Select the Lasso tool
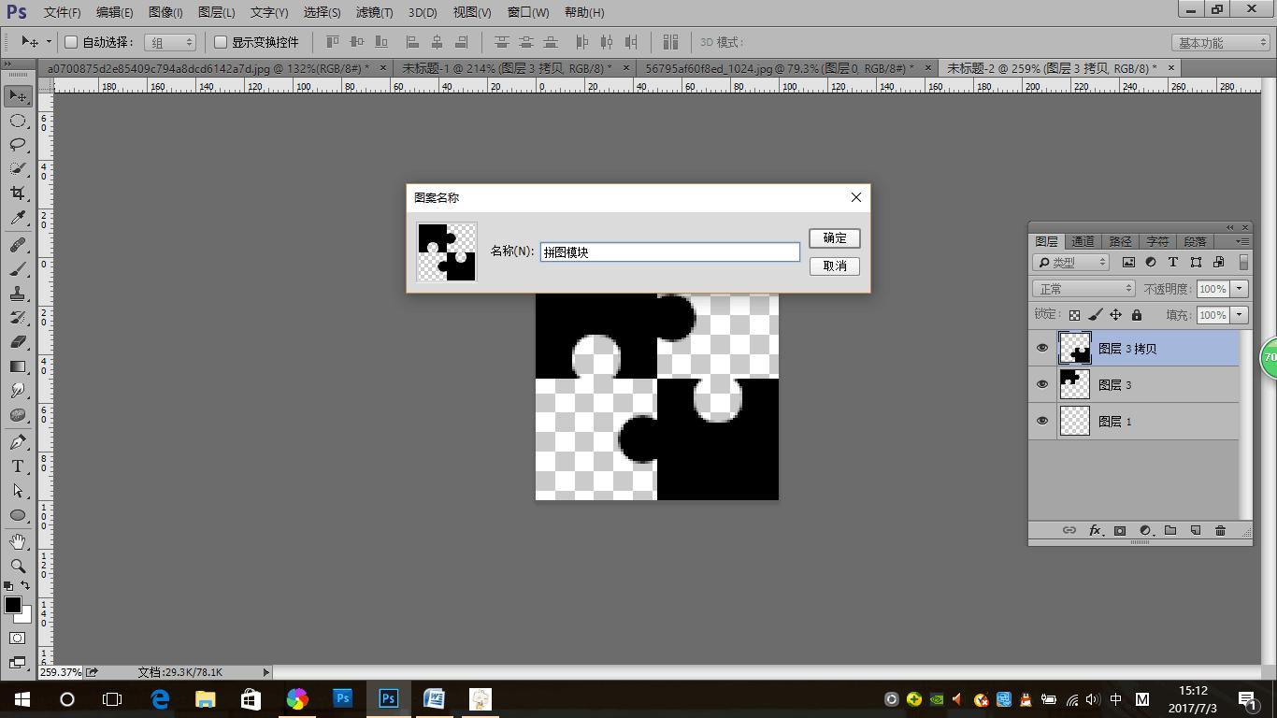Screen dimensions: 1277x718 17,144
